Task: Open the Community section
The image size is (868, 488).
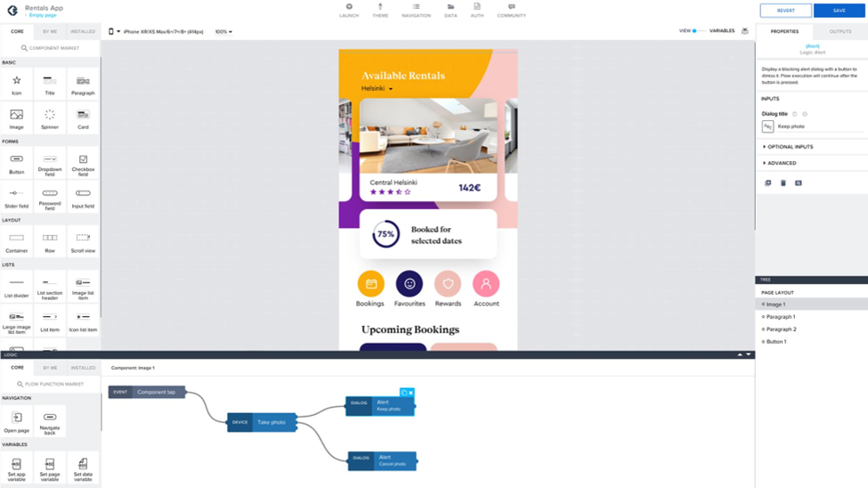Action: point(512,11)
